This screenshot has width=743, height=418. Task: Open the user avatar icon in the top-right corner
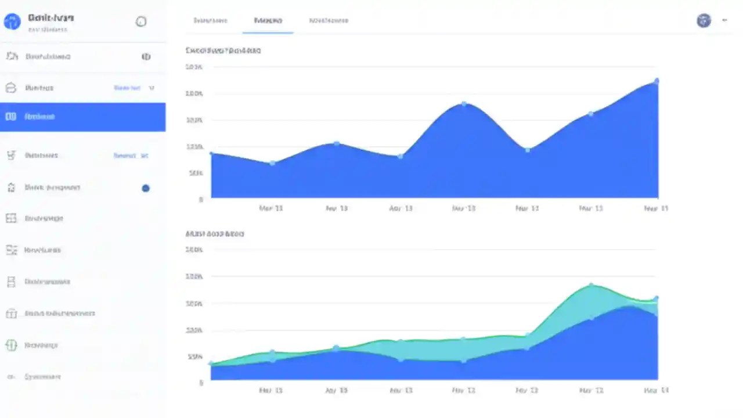pos(704,20)
